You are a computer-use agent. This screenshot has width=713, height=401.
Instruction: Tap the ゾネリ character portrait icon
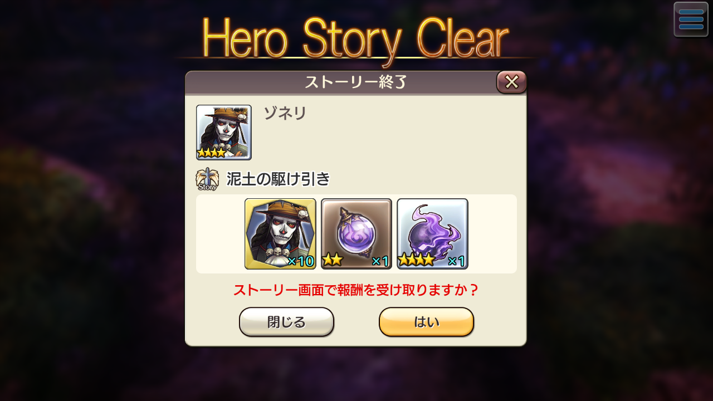coord(224,133)
